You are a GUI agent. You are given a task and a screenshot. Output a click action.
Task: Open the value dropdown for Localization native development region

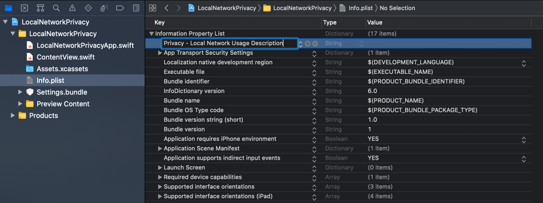click(523, 63)
